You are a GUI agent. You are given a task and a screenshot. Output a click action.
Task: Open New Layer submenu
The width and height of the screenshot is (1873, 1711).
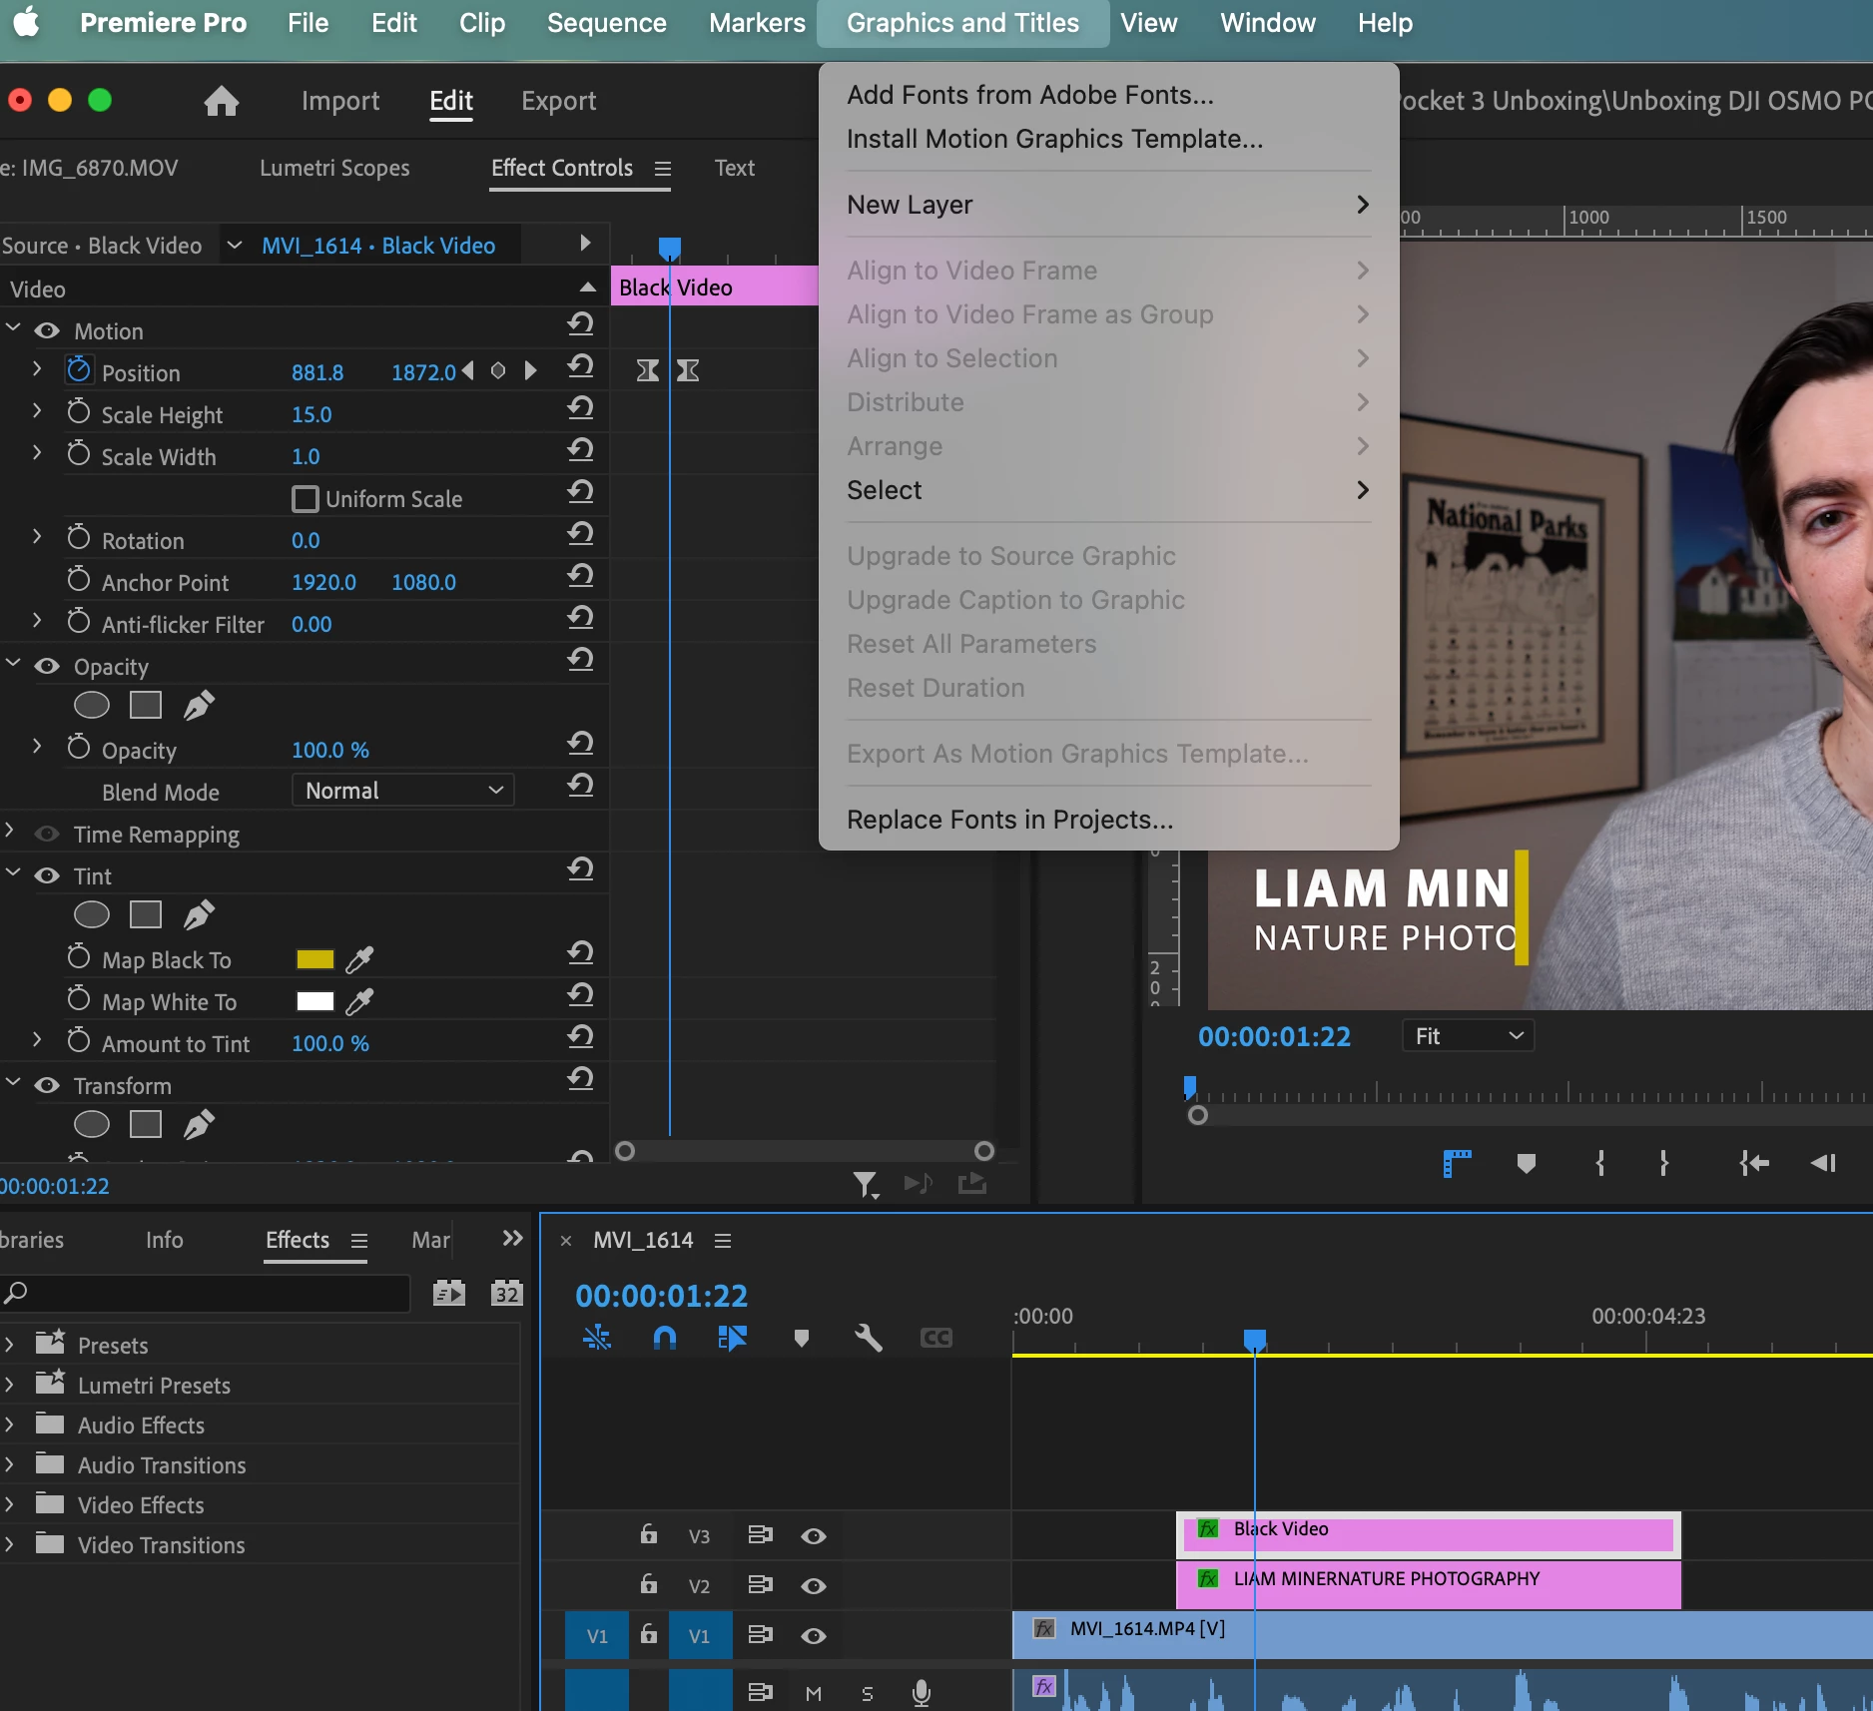(1108, 205)
